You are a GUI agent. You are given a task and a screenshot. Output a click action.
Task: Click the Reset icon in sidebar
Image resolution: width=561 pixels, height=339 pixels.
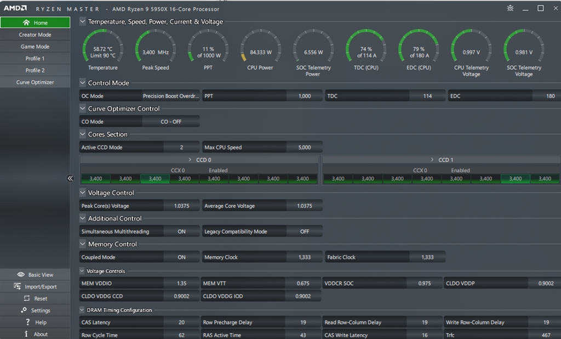point(26,299)
